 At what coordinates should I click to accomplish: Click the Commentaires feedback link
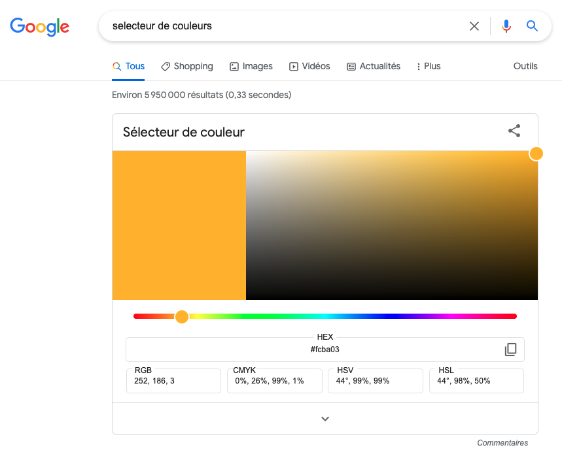click(502, 442)
